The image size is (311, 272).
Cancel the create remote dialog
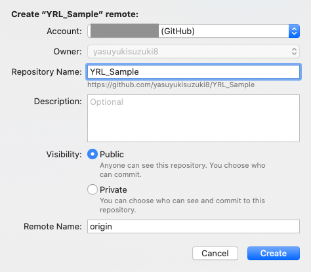coord(215,254)
